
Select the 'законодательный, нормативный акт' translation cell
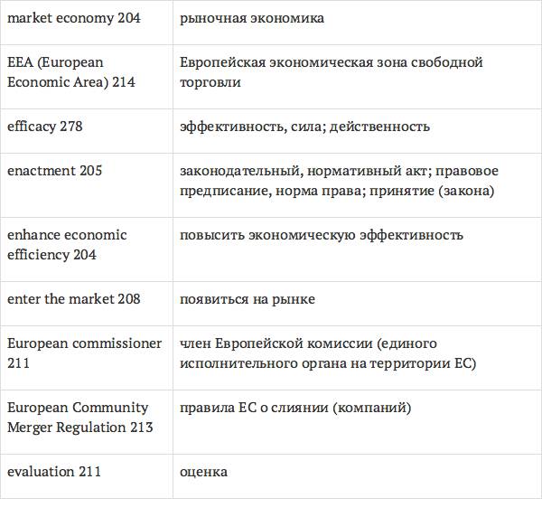click(x=339, y=181)
